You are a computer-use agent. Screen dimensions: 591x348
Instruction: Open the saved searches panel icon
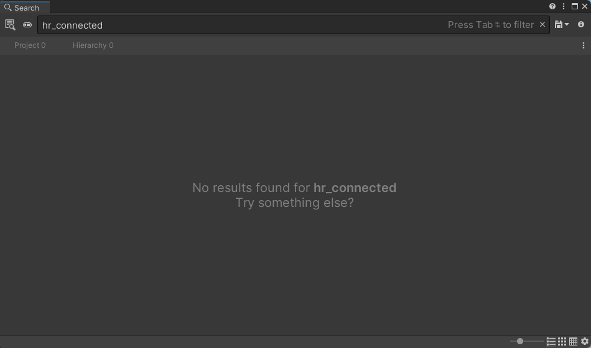pos(10,25)
